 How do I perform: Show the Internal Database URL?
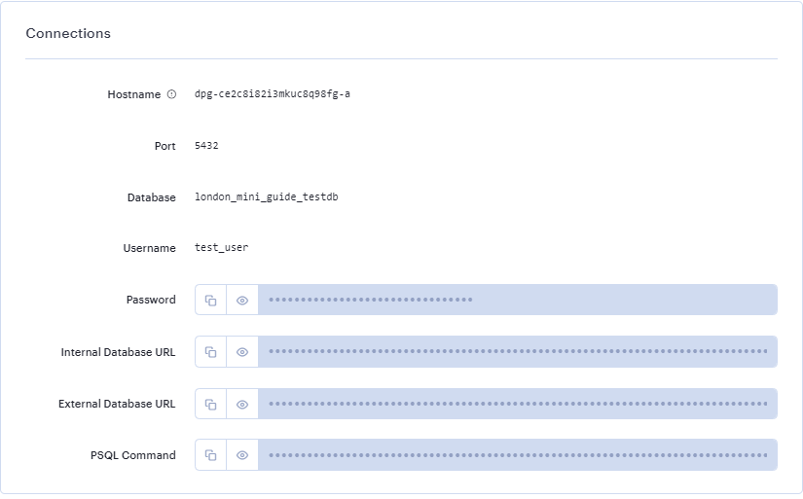242,351
